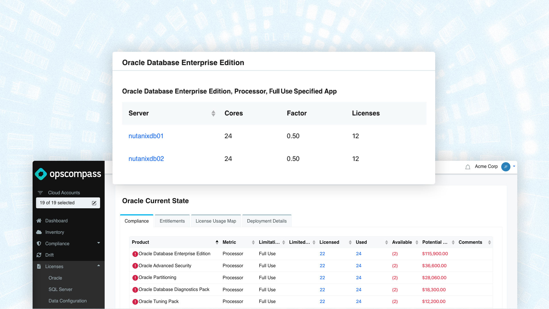549x309 pixels.
Task: Click alert icon for Oracle Database Enterprise Edition
Action: click(135, 254)
